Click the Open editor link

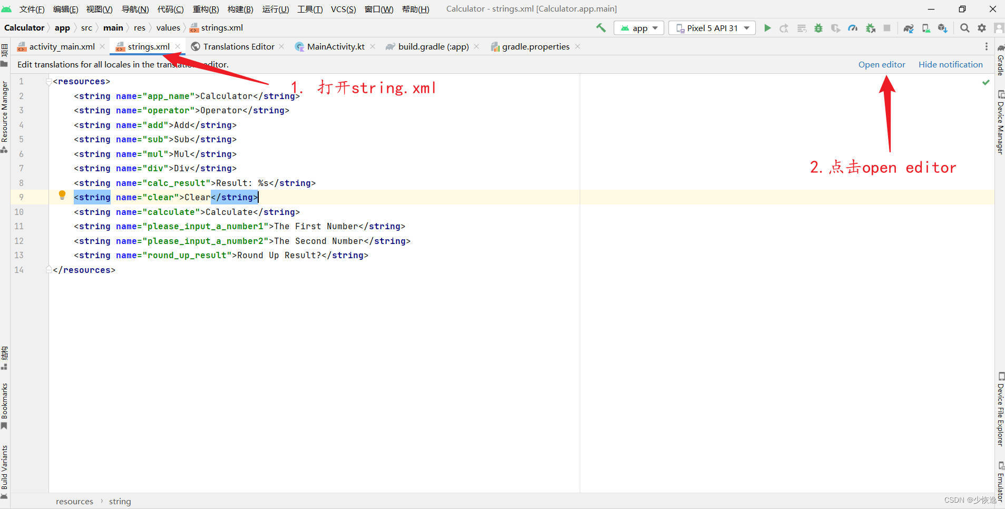[x=882, y=64]
